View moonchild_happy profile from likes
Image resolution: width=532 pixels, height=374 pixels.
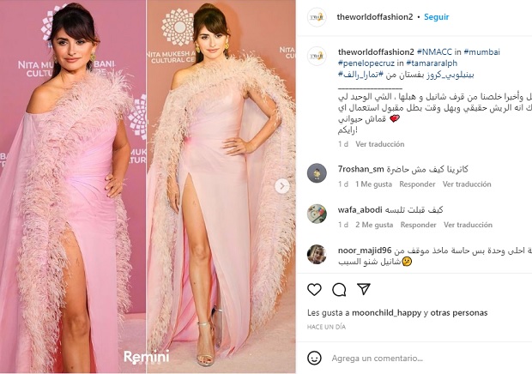tap(386, 312)
